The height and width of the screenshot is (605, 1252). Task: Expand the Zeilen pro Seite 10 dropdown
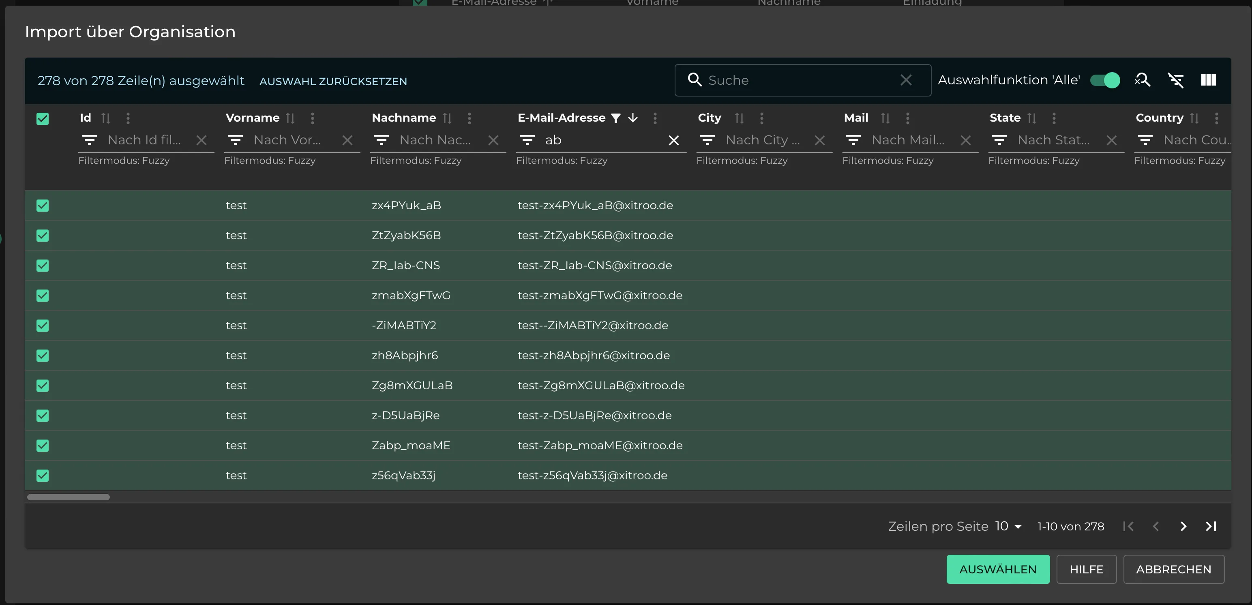pos(1009,526)
